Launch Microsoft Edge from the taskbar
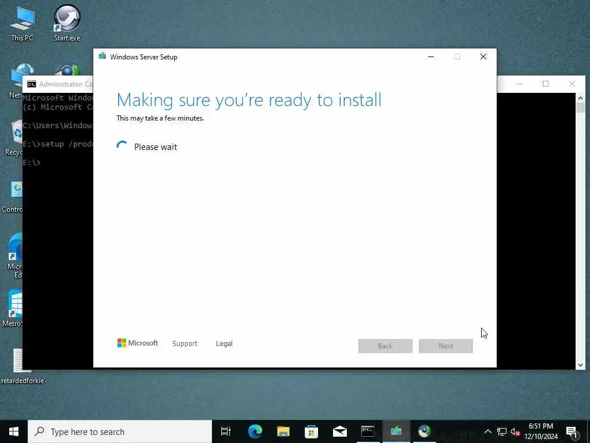590x443 pixels. tap(255, 431)
